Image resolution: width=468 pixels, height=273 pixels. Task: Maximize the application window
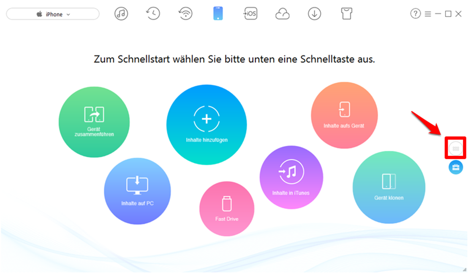click(x=448, y=14)
